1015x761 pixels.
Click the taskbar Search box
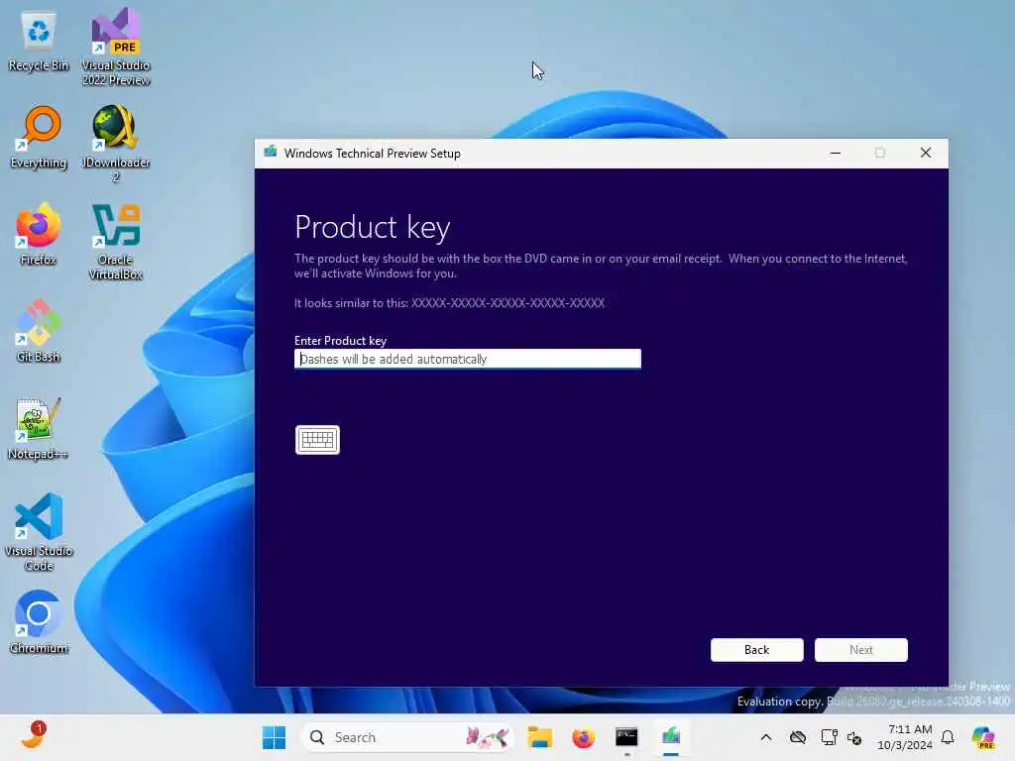tap(407, 737)
